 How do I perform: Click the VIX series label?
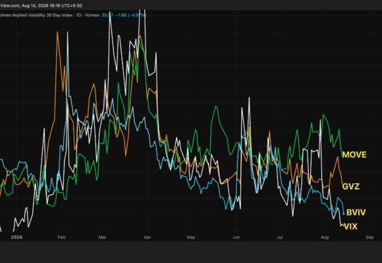pos(350,226)
